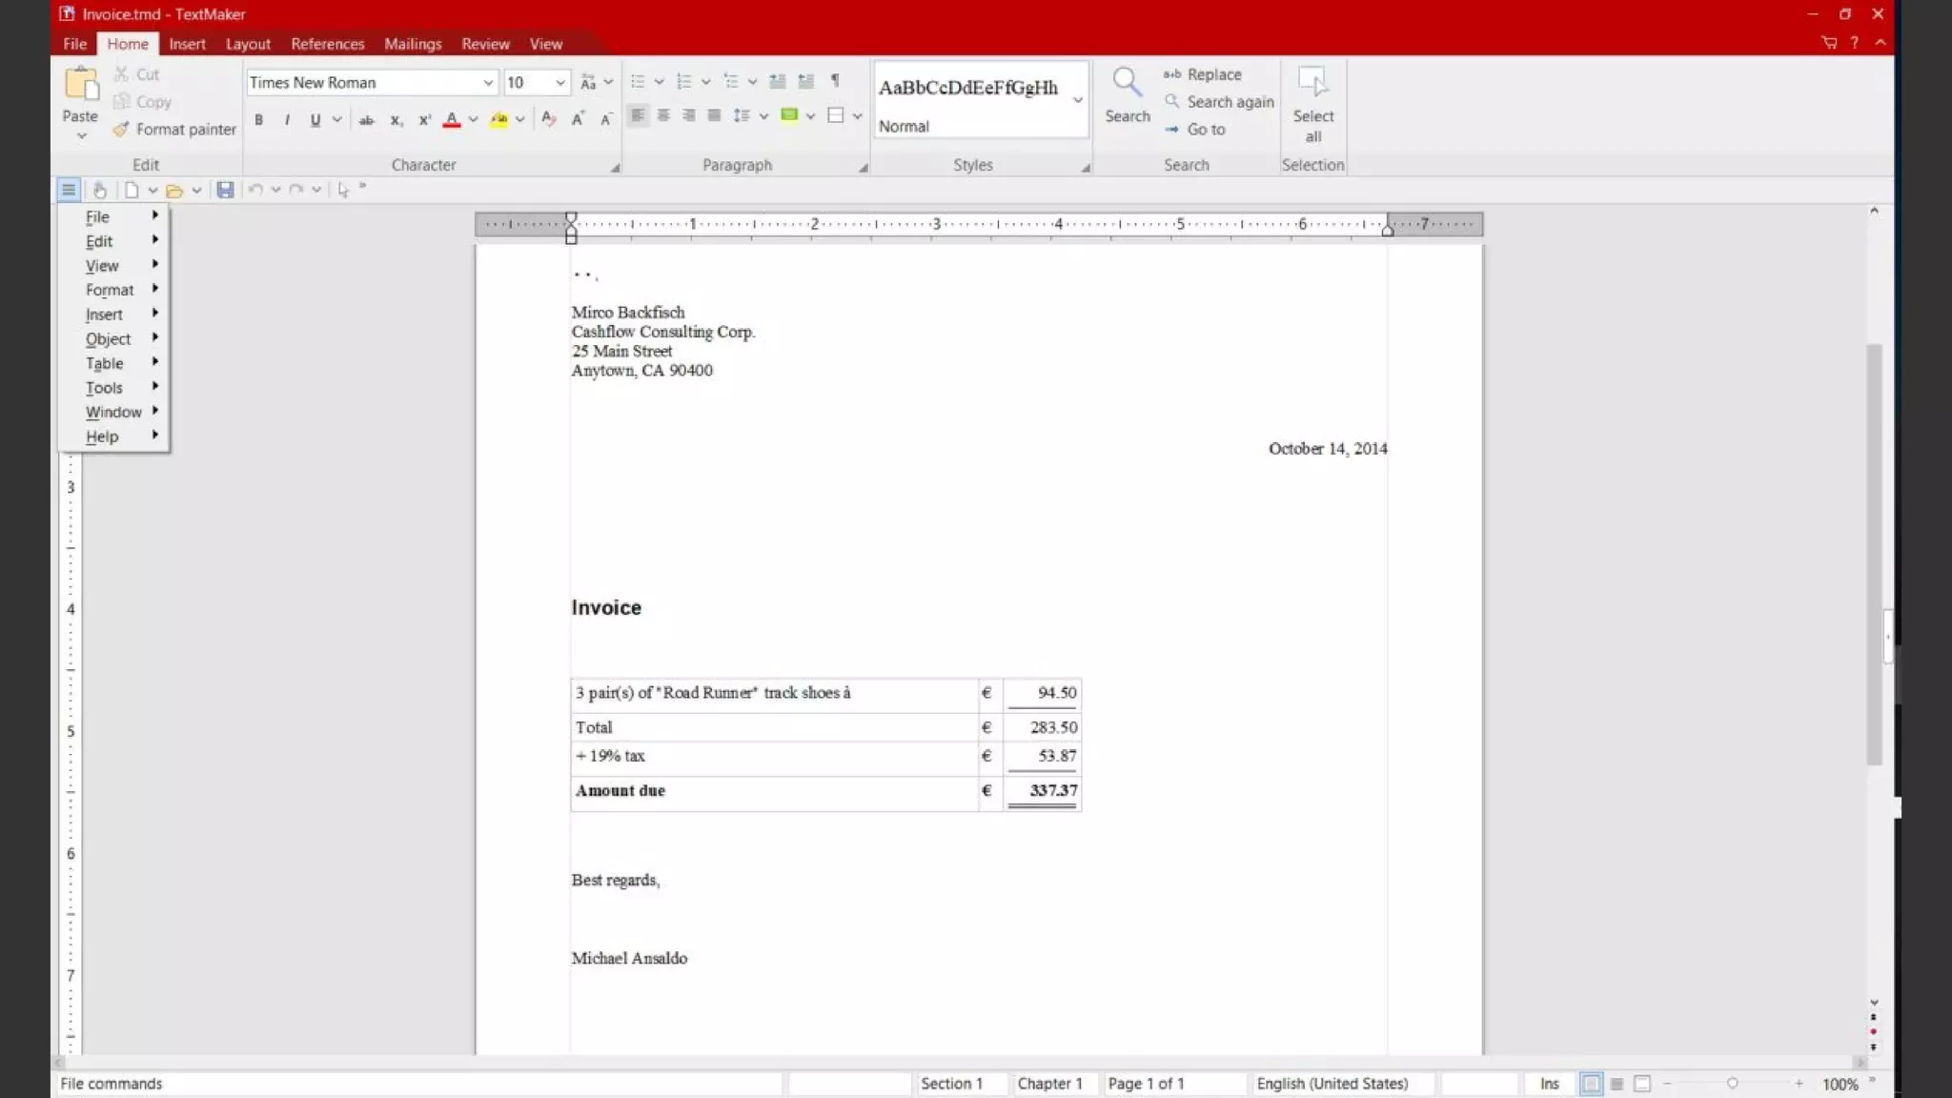
Task: Apply strikethrough formatting
Action: click(x=366, y=119)
